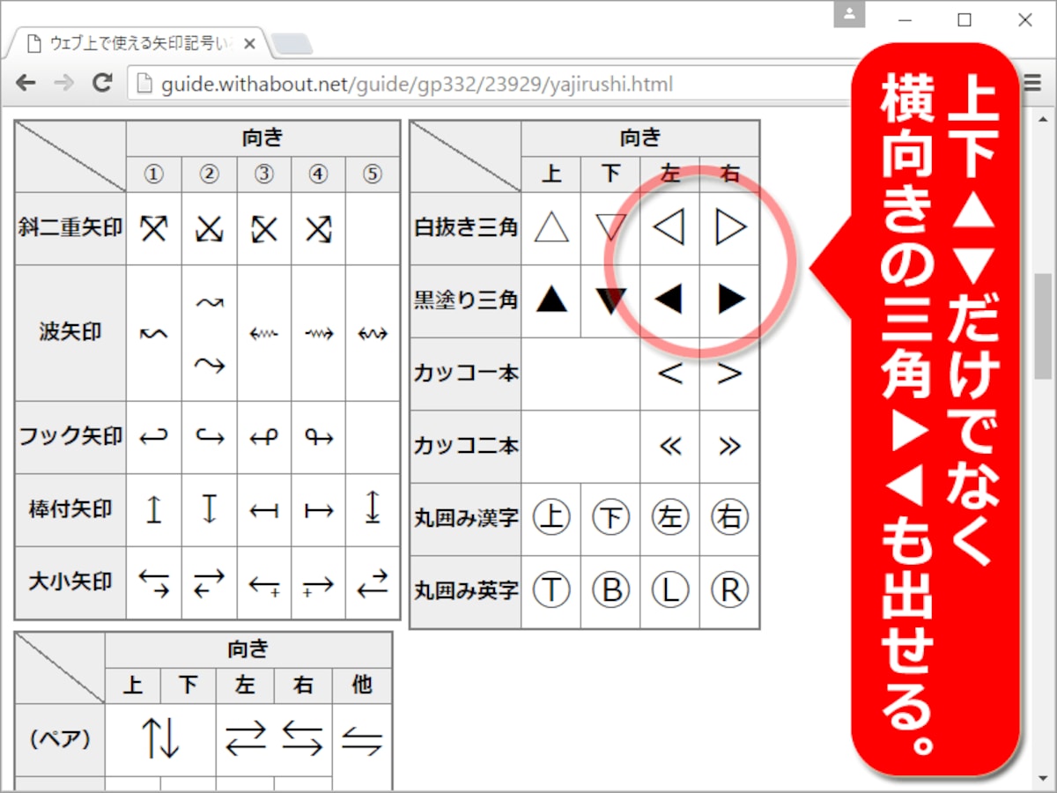Select the カッコ二本 right symbol ≫
The width and height of the screenshot is (1057, 793).
[730, 446]
